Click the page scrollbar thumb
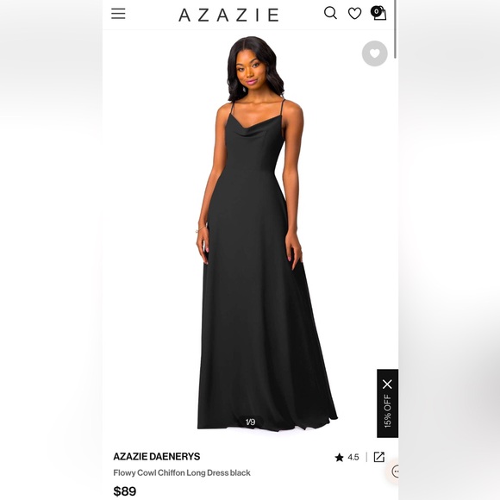The height and width of the screenshot is (500, 500). tap(396, 28)
